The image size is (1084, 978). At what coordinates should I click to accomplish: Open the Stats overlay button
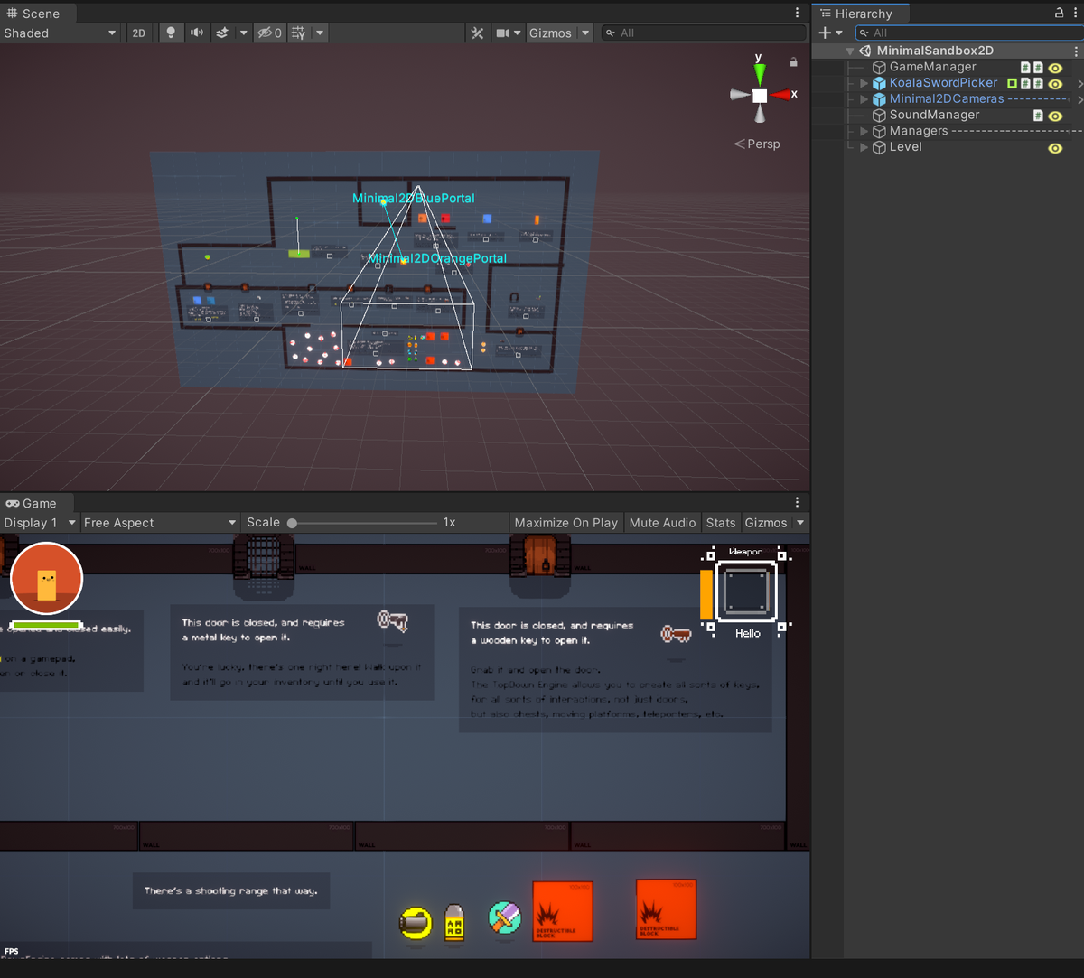coord(721,523)
